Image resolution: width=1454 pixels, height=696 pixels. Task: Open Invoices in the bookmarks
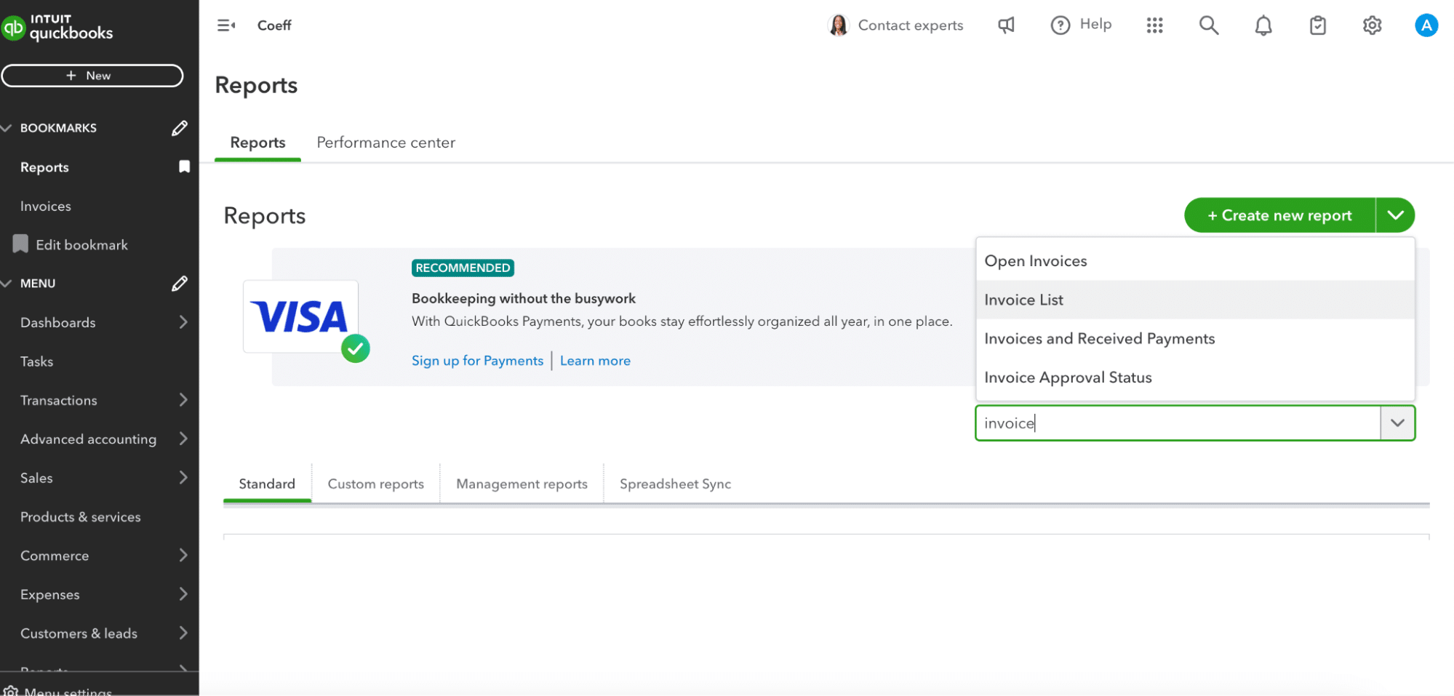[46, 207]
